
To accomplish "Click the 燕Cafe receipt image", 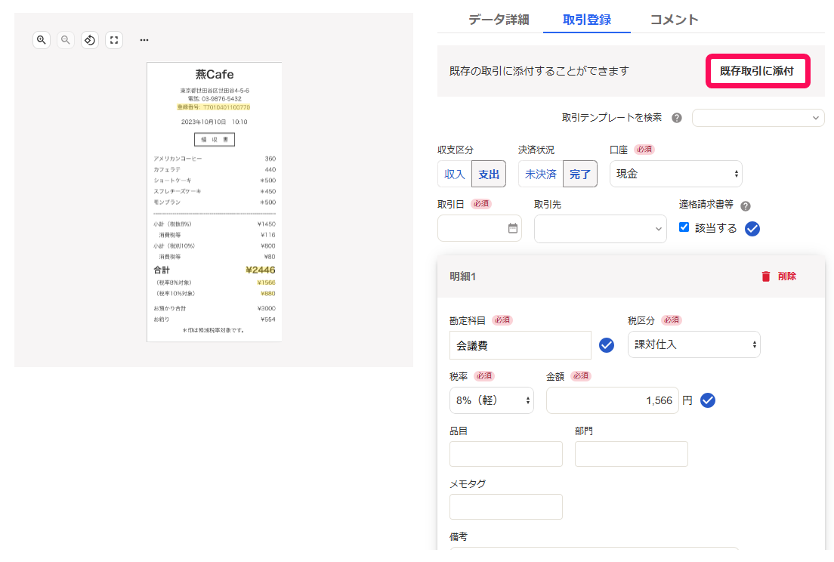I will pos(215,202).
